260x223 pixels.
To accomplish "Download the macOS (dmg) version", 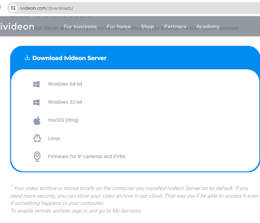I will coord(63,120).
